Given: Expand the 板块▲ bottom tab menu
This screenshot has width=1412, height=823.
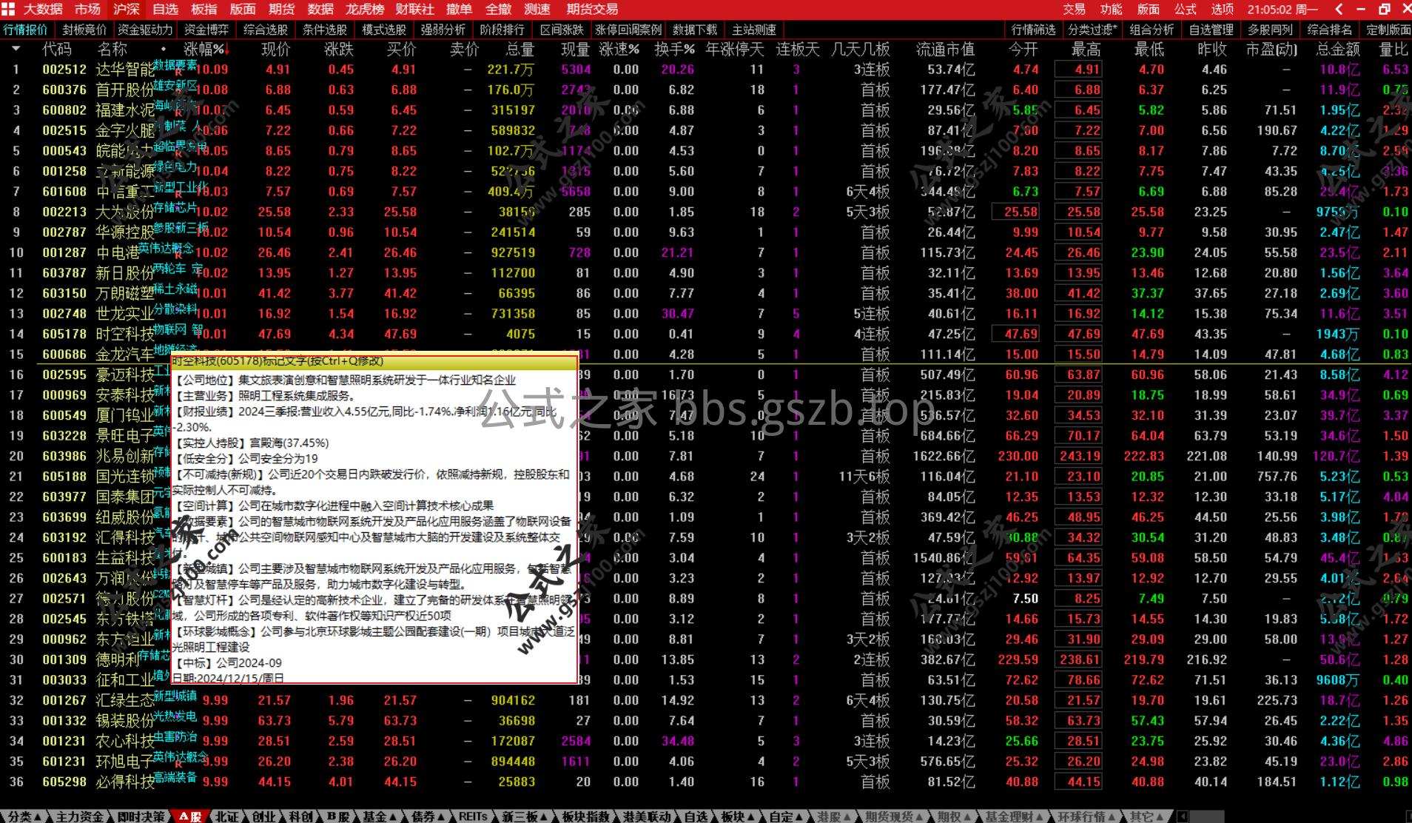Looking at the screenshot, I should [x=737, y=816].
